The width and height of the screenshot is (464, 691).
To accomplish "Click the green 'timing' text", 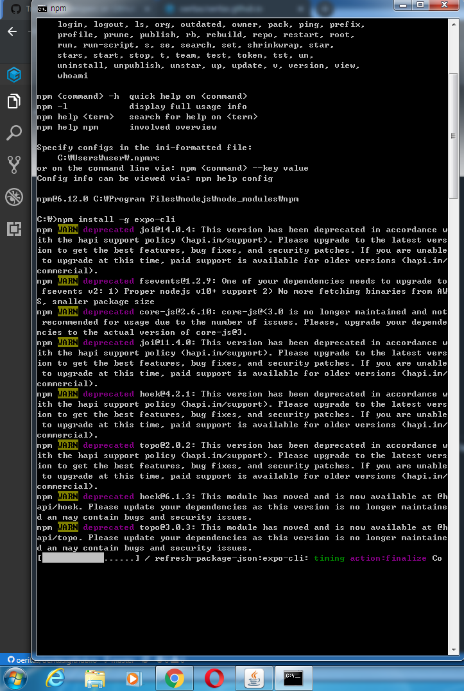I will coord(329,558).
